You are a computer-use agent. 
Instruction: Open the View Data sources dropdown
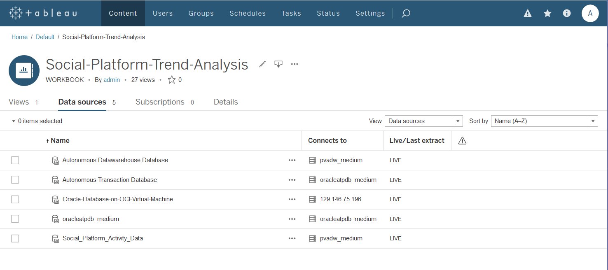tap(423, 121)
